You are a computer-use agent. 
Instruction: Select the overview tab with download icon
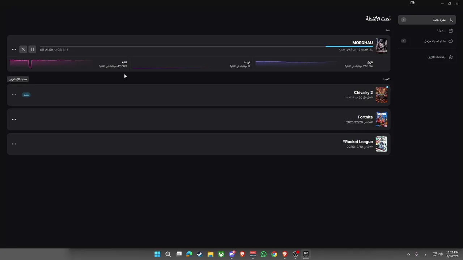[x=427, y=20]
